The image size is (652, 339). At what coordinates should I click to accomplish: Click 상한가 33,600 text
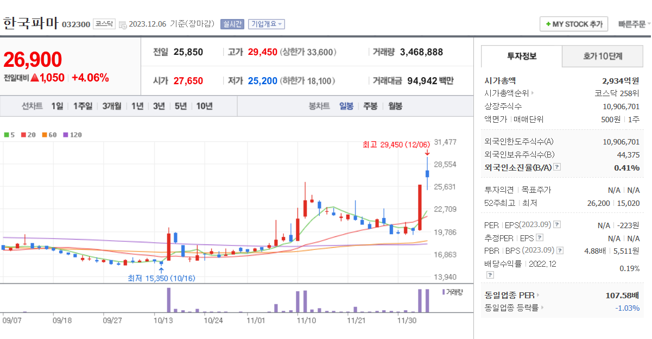tap(308, 52)
